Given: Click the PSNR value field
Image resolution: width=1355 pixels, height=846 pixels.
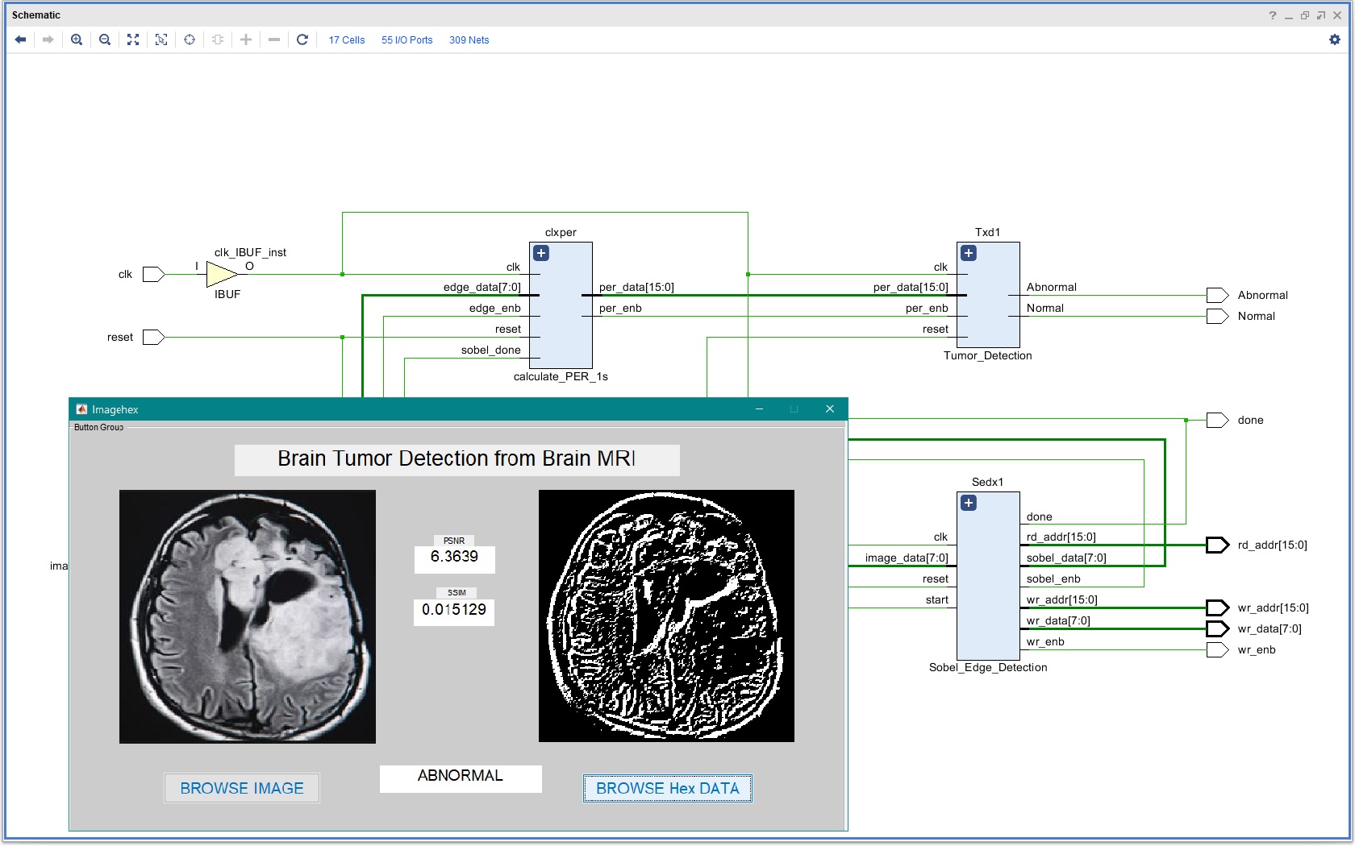Looking at the screenshot, I should click(454, 558).
